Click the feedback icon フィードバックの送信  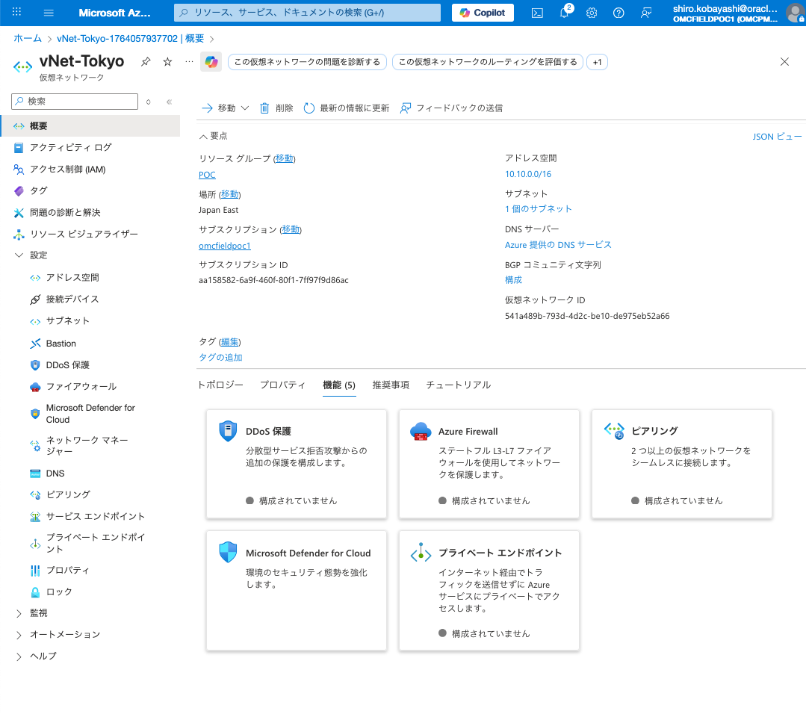point(406,108)
